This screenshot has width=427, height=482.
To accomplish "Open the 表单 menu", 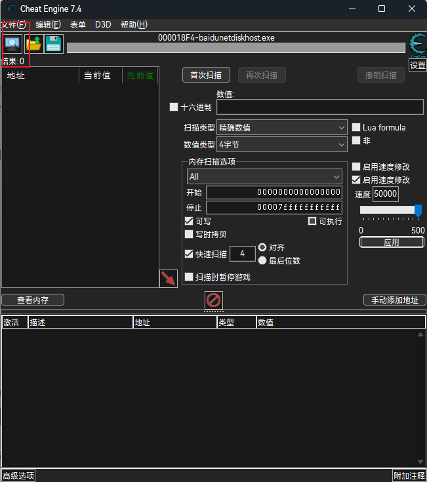I will (78, 25).
